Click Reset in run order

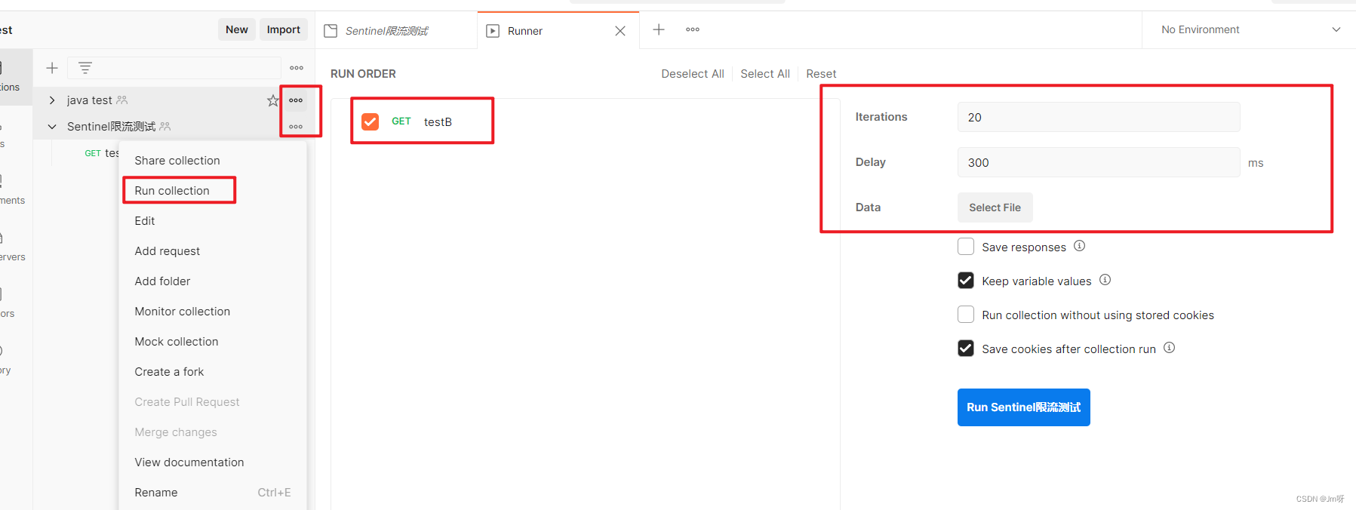click(821, 74)
